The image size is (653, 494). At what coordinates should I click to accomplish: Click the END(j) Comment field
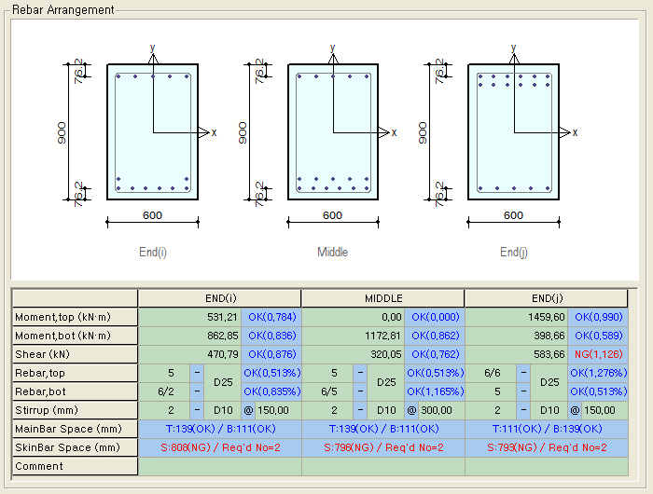[x=547, y=466]
